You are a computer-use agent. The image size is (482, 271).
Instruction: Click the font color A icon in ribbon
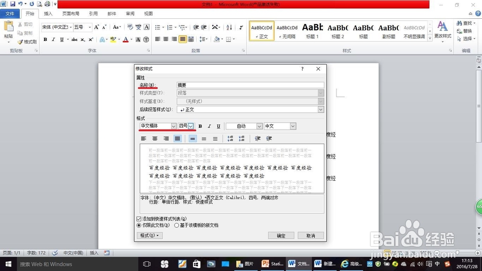click(125, 40)
